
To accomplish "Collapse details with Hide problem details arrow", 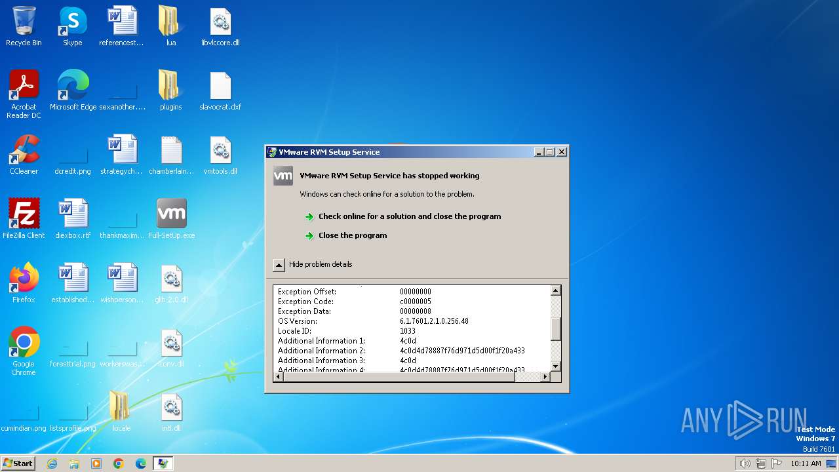I will pyautogui.click(x=279, y=265).
